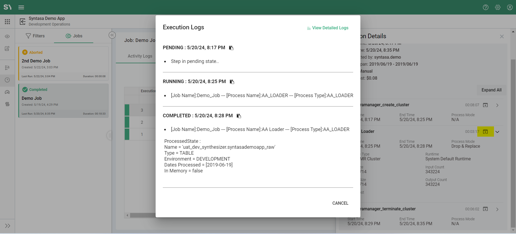The height and width of the screenshot is (234, 516).
Task: Copy the RUNNING log entry to clipboard
Action: [232, 82]
